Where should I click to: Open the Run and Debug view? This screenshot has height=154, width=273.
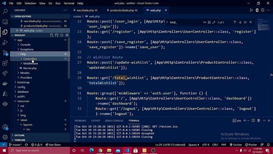tap(5, 42)
